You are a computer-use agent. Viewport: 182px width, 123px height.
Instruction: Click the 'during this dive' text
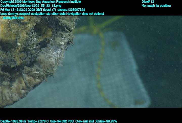13,18
